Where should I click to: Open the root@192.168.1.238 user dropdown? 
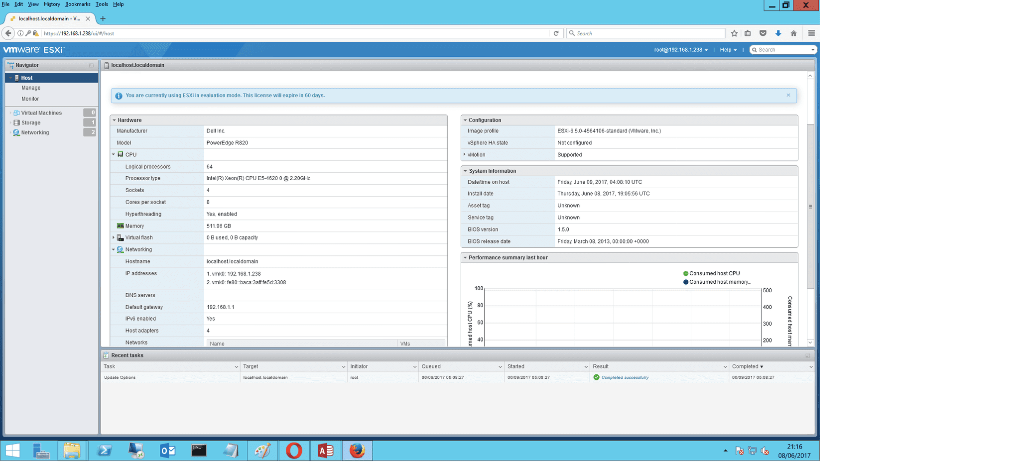point(681,50)
